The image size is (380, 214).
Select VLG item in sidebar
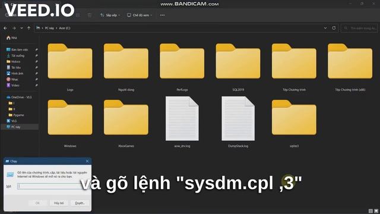pos(12,121)
